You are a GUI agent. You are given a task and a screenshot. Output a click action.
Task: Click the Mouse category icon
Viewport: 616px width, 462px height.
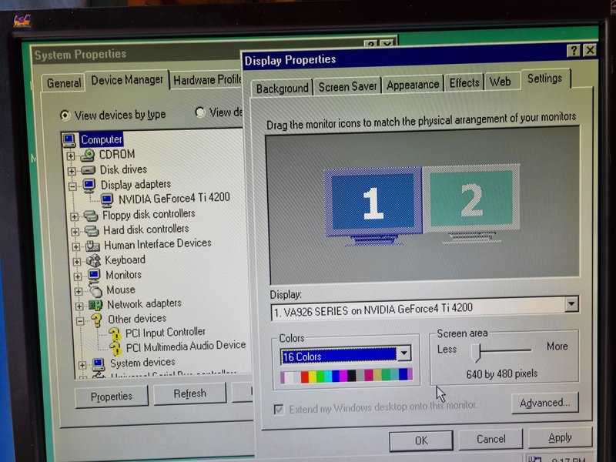pyautogui.click(x=95, y=291)
